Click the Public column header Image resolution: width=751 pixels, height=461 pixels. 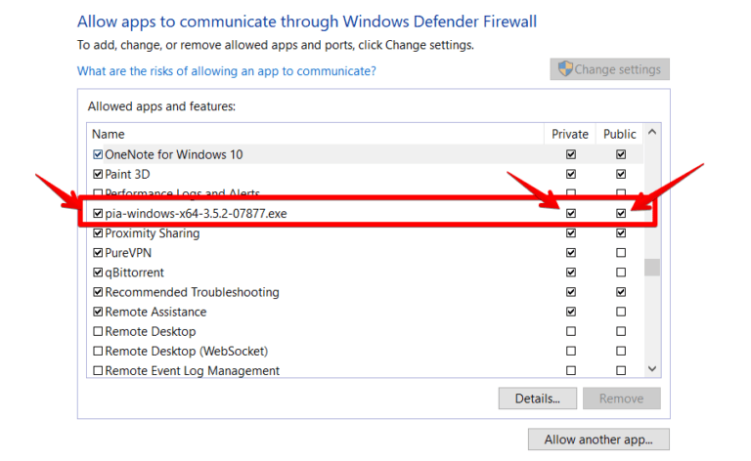[620, 134]
